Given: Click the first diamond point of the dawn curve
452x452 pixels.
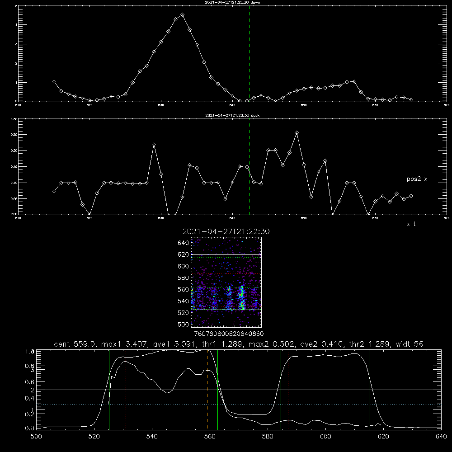Looking at the screenshot, I should pyautogui.click(x=54, y=82).
